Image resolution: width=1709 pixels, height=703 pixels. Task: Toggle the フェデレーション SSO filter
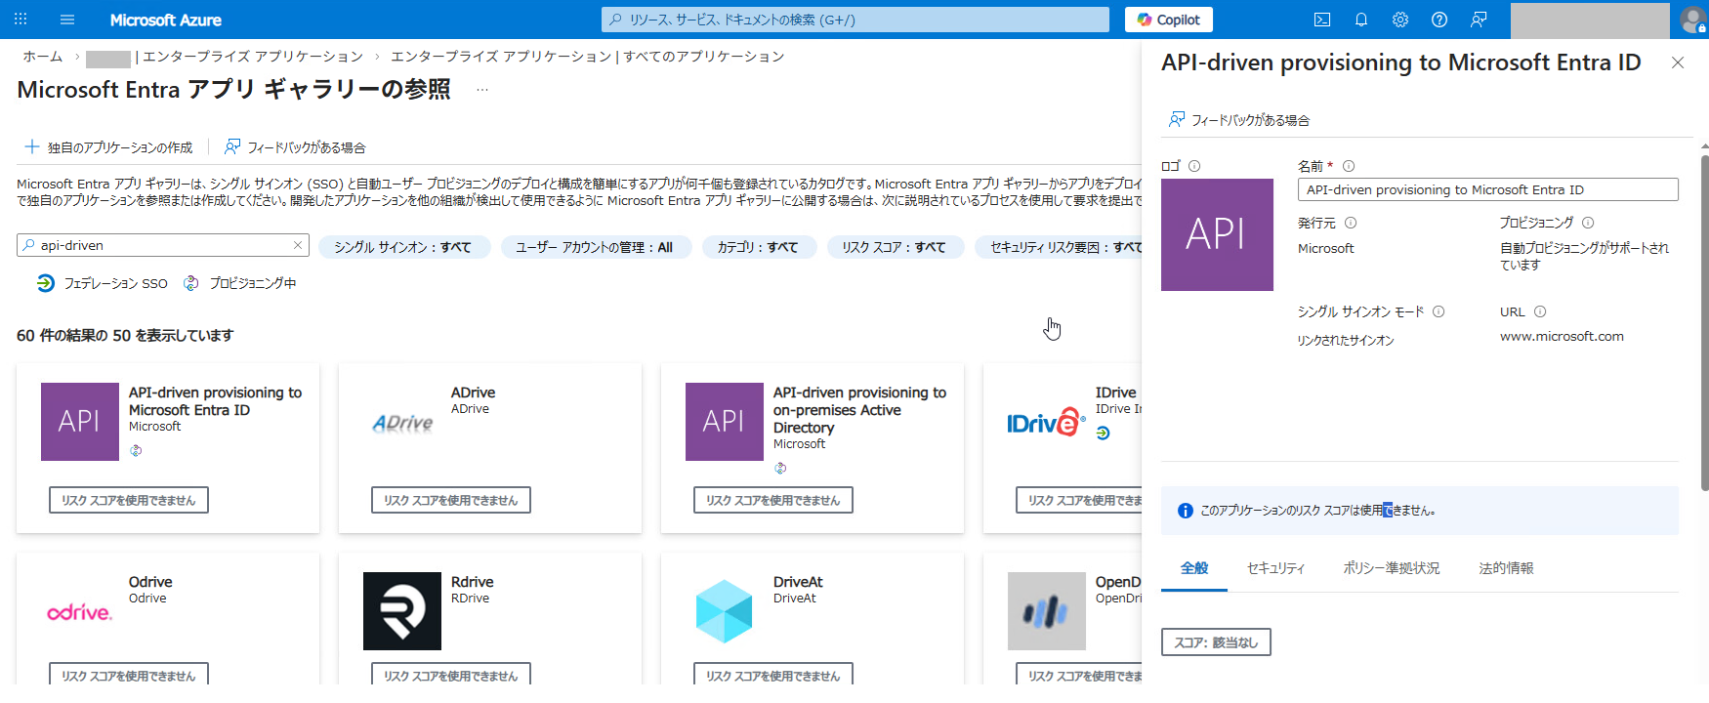pyautogui.click(x=103, y=283)
